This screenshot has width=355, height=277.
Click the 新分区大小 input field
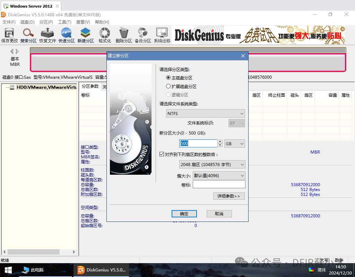(x=198, y=144)
